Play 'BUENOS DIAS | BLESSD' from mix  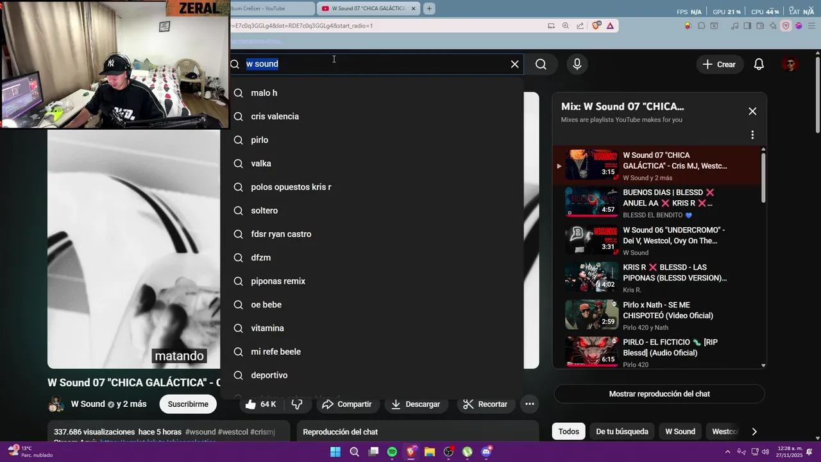pyautogui.click(x=591, y=201)
